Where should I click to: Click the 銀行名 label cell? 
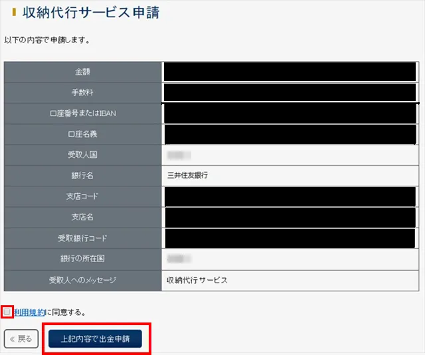click(83, 176)
